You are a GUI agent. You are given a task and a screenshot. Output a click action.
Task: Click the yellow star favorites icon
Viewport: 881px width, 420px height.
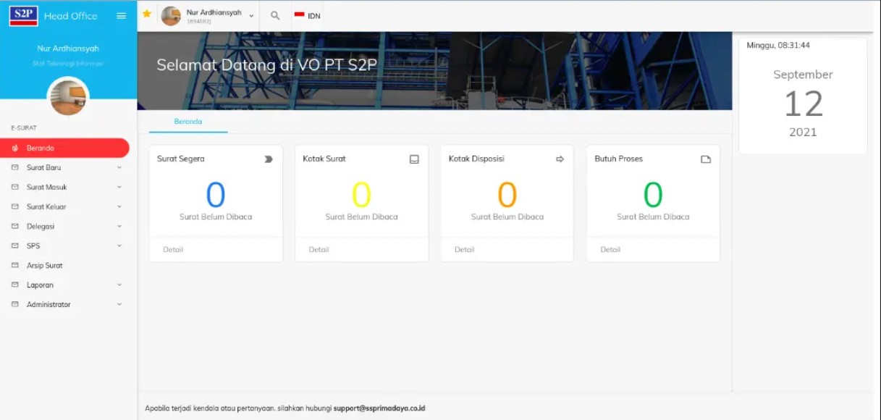[147, 14]
